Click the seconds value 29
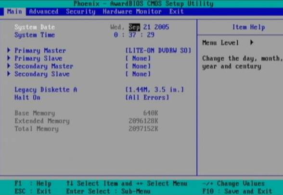This screenshot has height=195, width=283. tap(151, 34)
